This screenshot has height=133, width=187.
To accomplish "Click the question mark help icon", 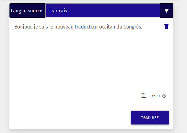I will tap(164, 96).
